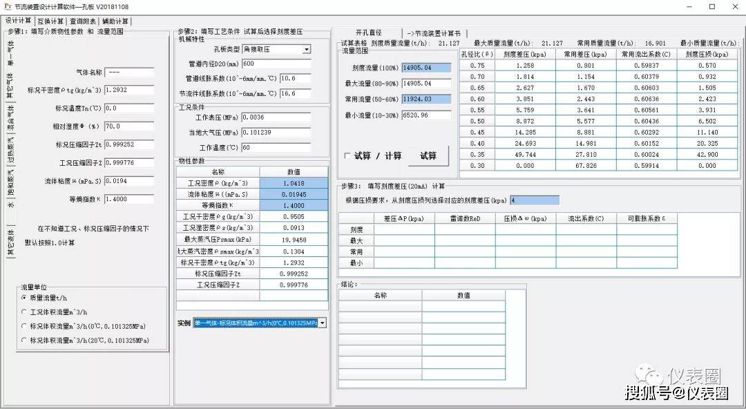Click the 相对湿度 input field
Screen dimensions: 746x409
128,126
